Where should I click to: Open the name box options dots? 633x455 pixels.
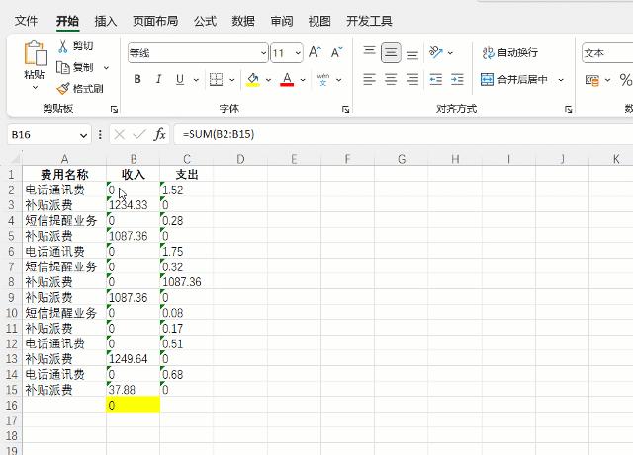tap(100, 134)
